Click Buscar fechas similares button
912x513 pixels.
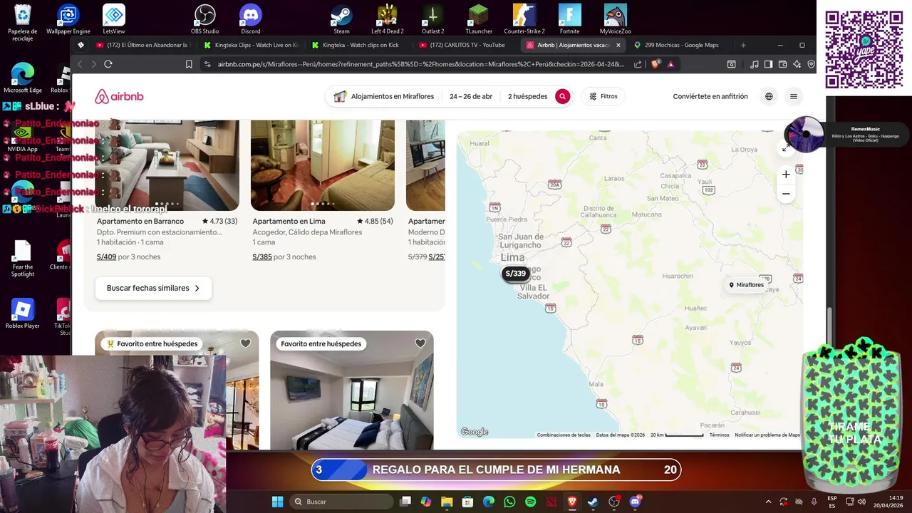click(x=153, y=289)
